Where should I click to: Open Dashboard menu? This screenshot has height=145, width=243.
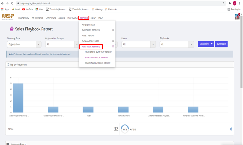tap(23, 18)
